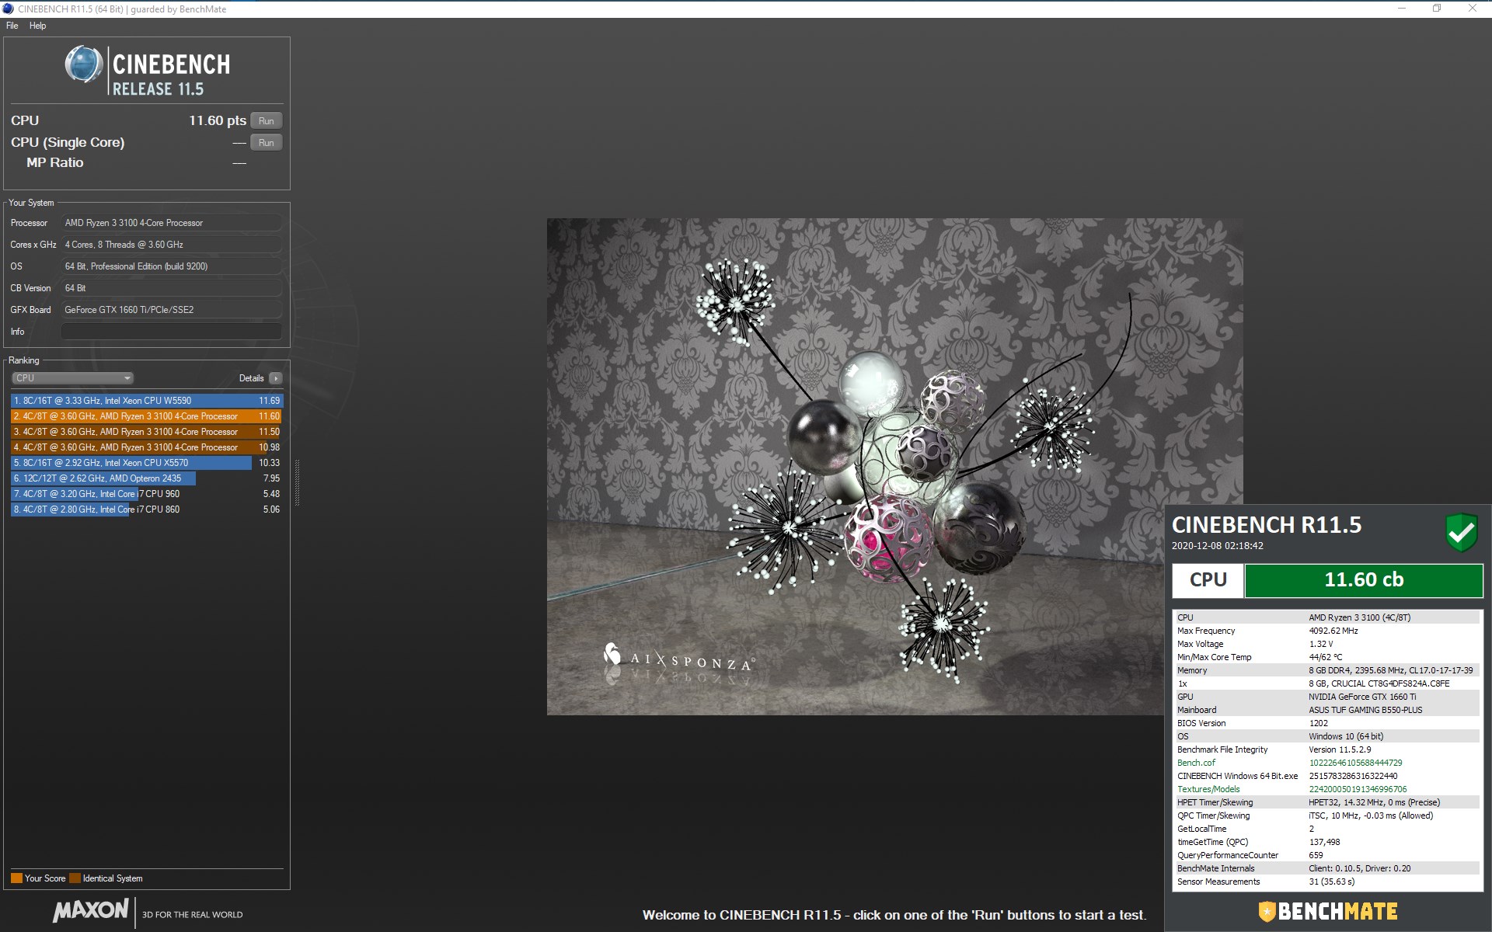
Task: Click the OS field showing build 9200
Action: click(x=171, y=266)
